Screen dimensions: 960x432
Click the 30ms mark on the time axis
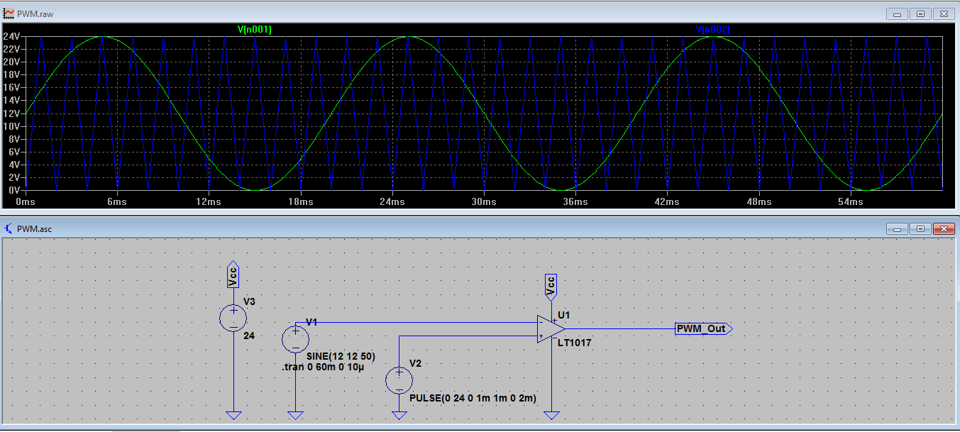tap(483, 202)
